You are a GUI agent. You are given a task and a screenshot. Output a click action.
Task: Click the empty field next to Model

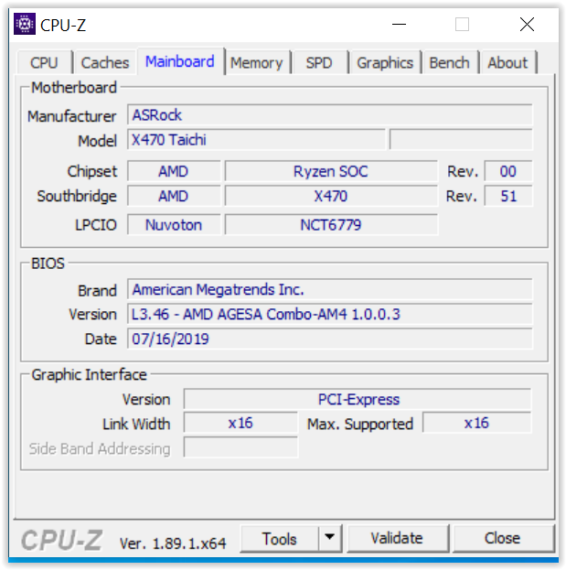click(x=461, y=140)
